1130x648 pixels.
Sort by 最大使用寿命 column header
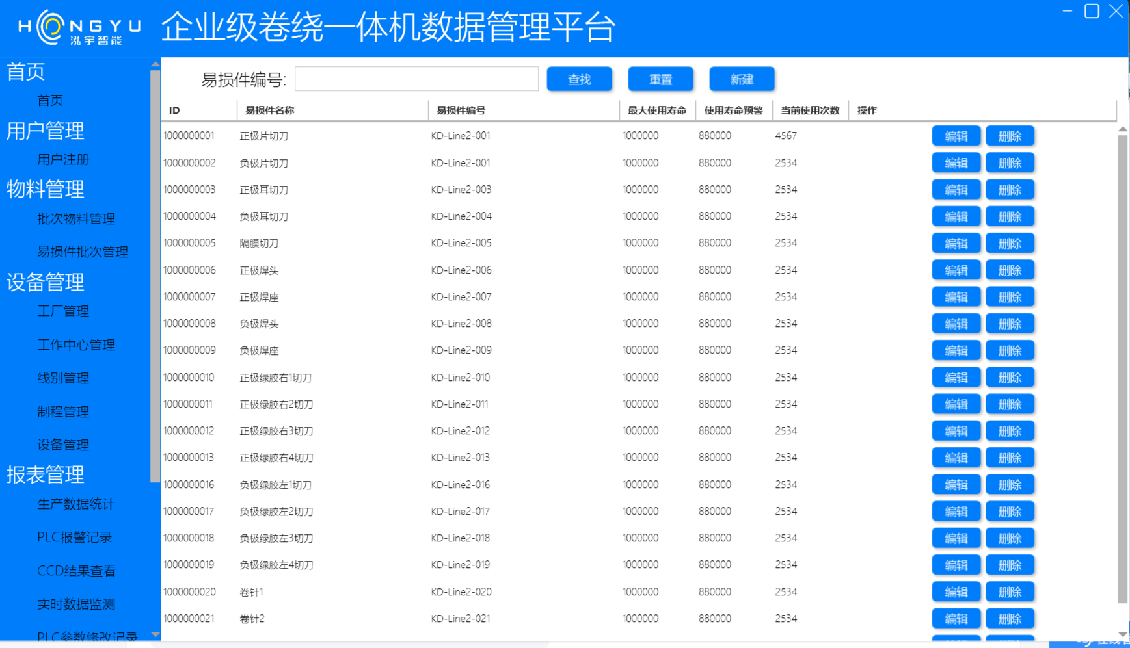[x=657, y=110]
